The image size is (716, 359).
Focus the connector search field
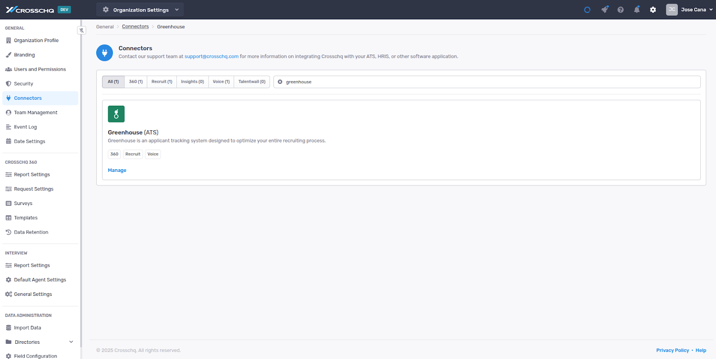(x=488, y=82)
